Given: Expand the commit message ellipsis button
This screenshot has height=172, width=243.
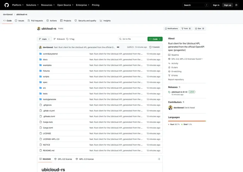Looking at the screenshot, I should (x=118, y=47).
